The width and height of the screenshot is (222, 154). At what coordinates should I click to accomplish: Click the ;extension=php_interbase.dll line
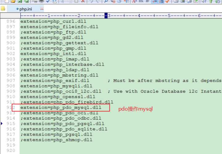click(62, 64)
